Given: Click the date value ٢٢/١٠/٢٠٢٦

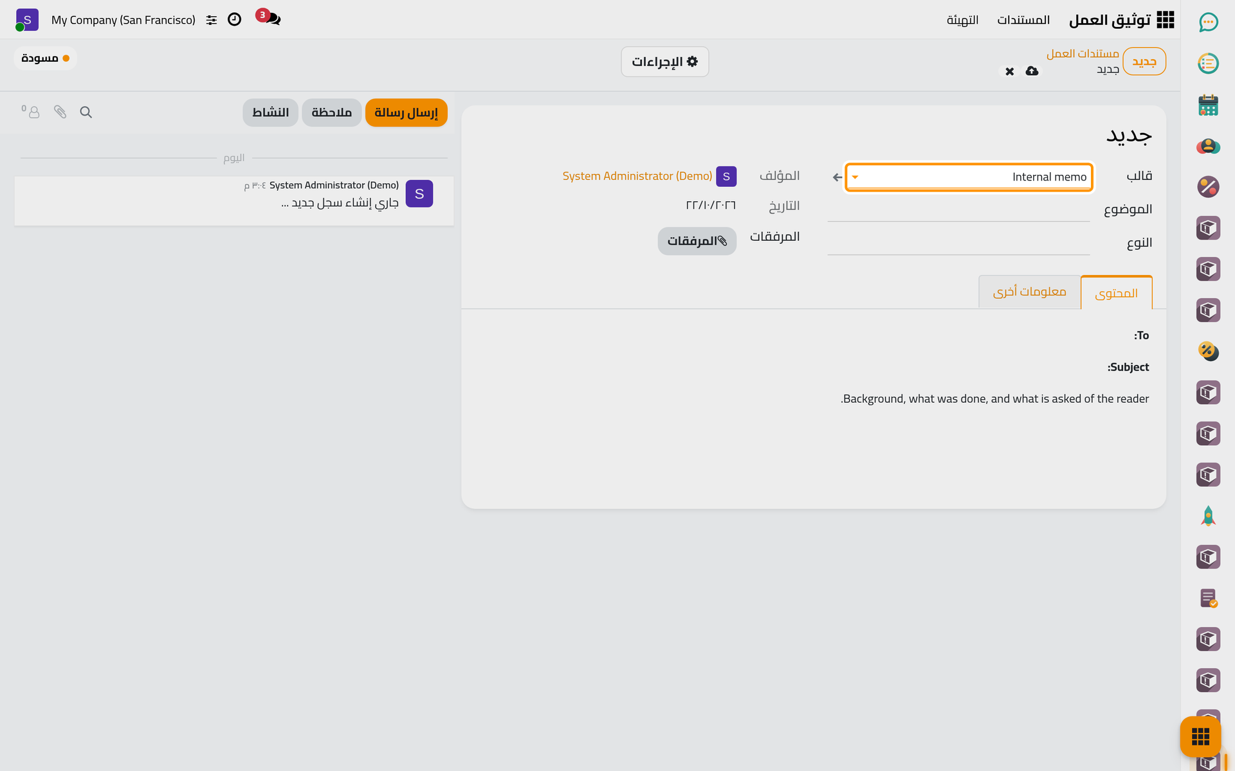Looking at the screenshot, I should (711, 205).
